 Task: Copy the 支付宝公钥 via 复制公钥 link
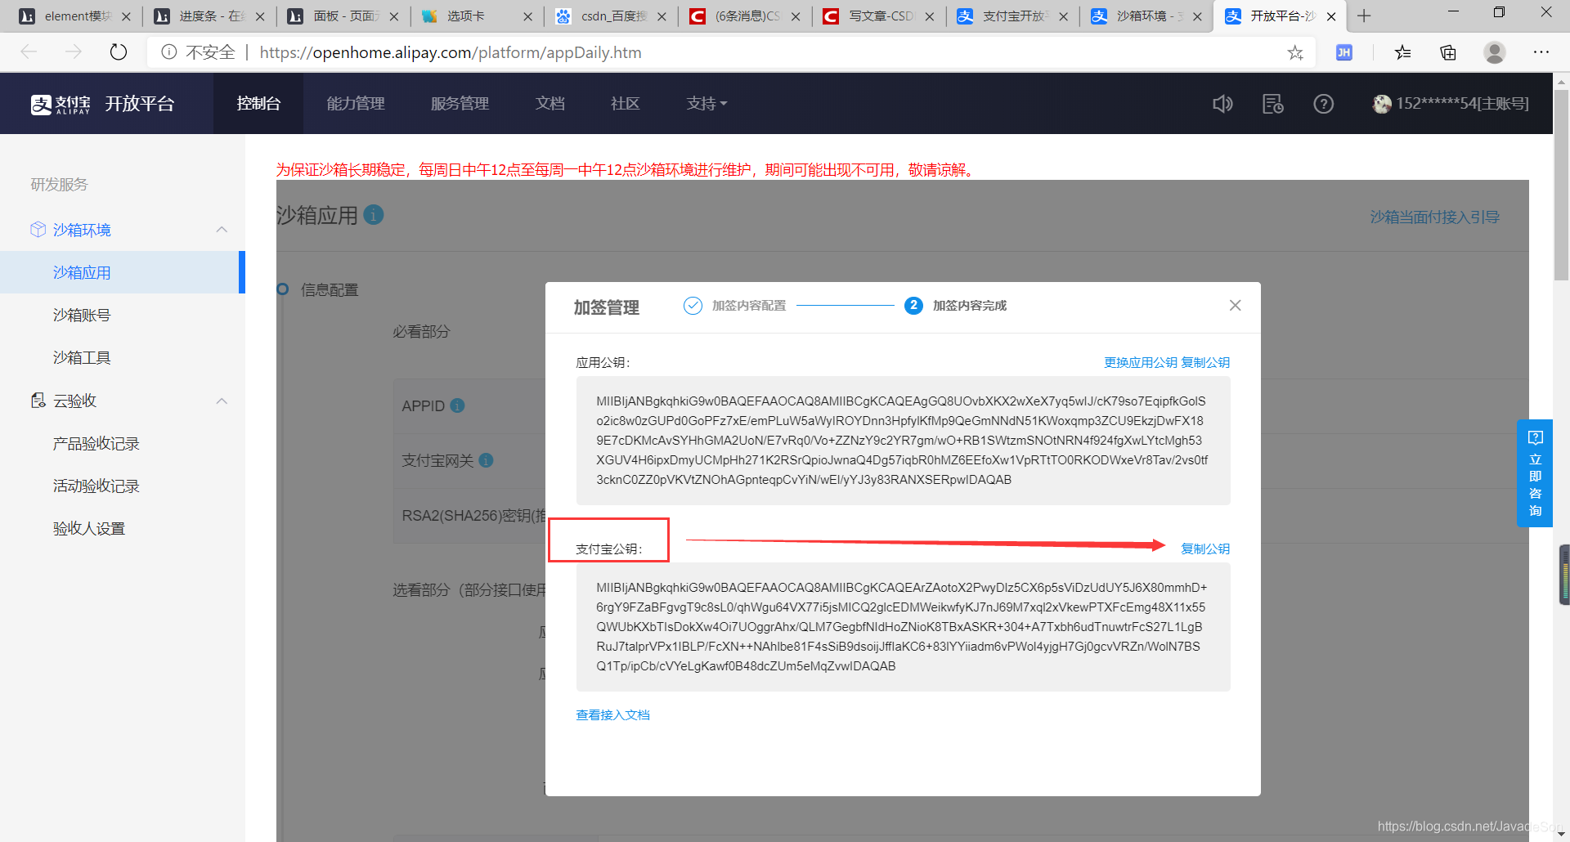(1205, 549)
